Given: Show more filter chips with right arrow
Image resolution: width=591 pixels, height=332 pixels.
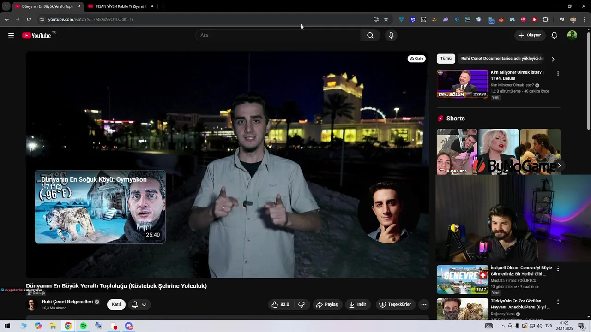Looking at the screenshot, I should [x=553, y=59].
